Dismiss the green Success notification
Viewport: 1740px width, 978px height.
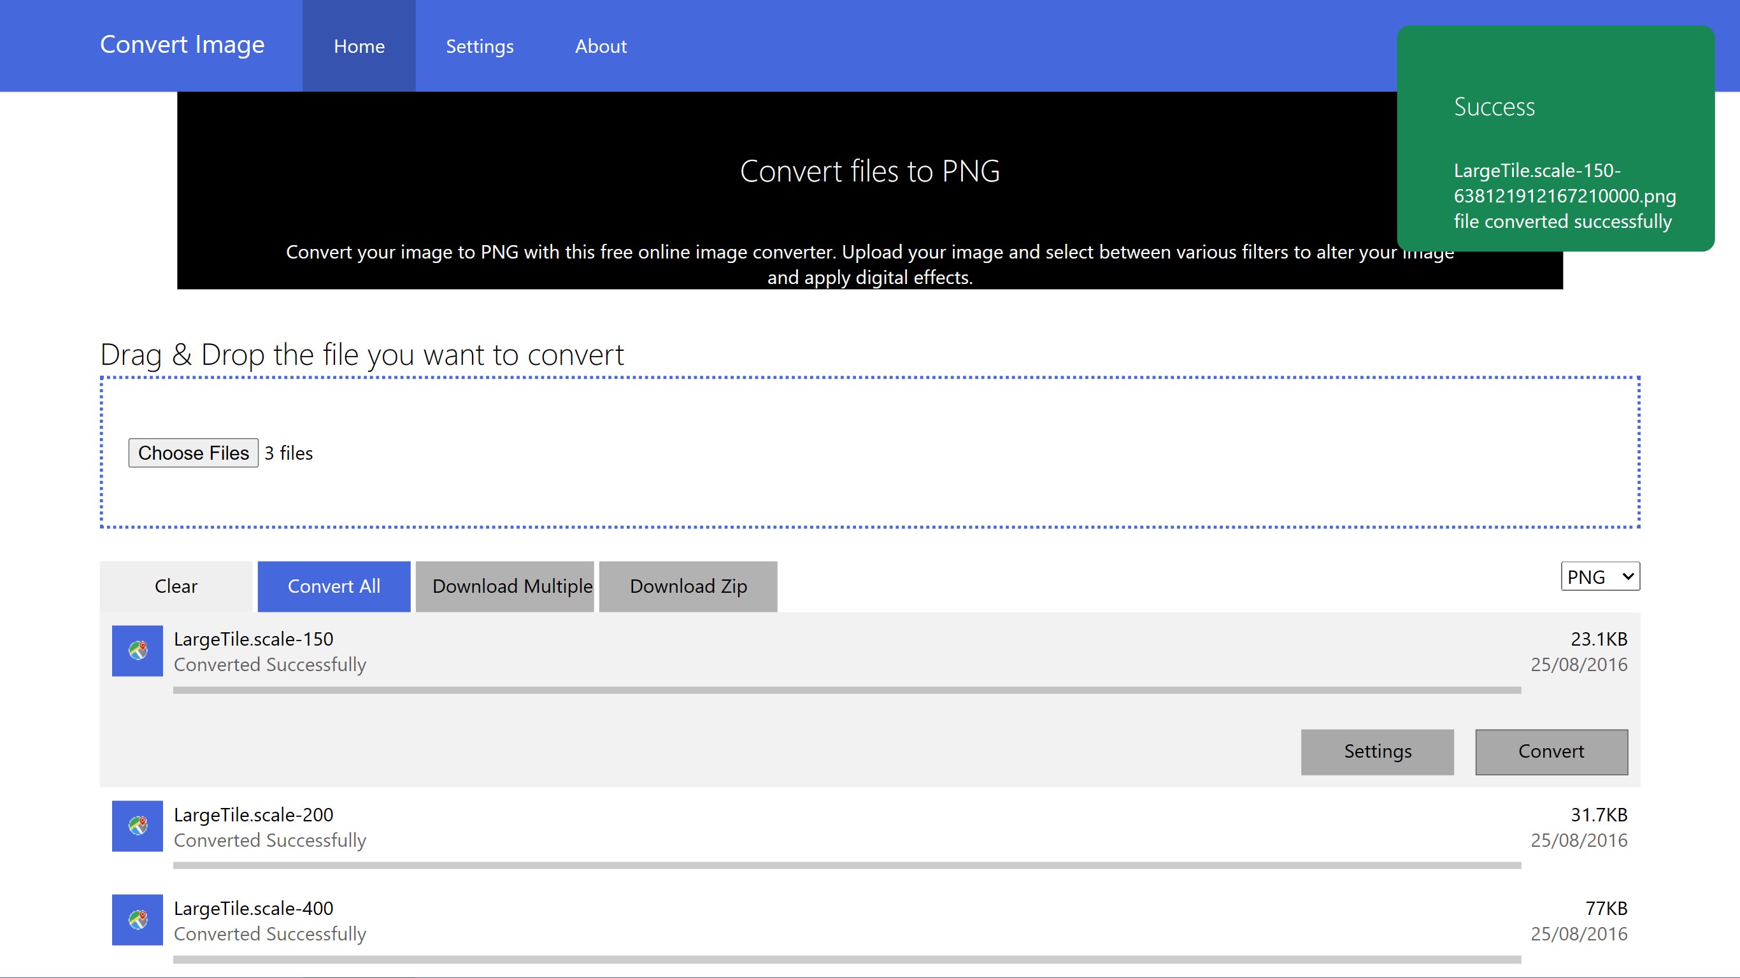point(1555,138)
